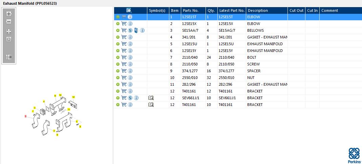Click the Exhaust Manifold (PPL056523) title

[x=30, y=3]
